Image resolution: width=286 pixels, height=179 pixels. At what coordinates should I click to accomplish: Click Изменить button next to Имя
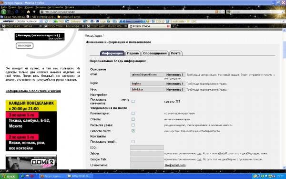tap(175, 90)
